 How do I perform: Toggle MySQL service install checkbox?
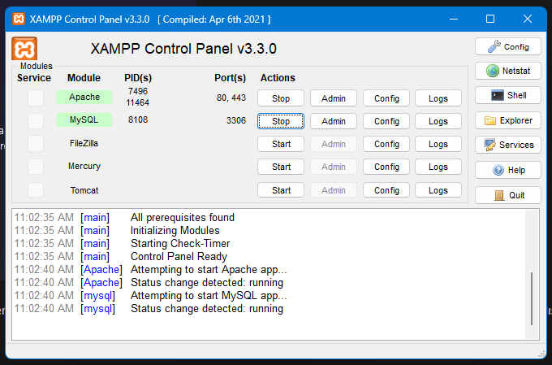pos(36,120)
